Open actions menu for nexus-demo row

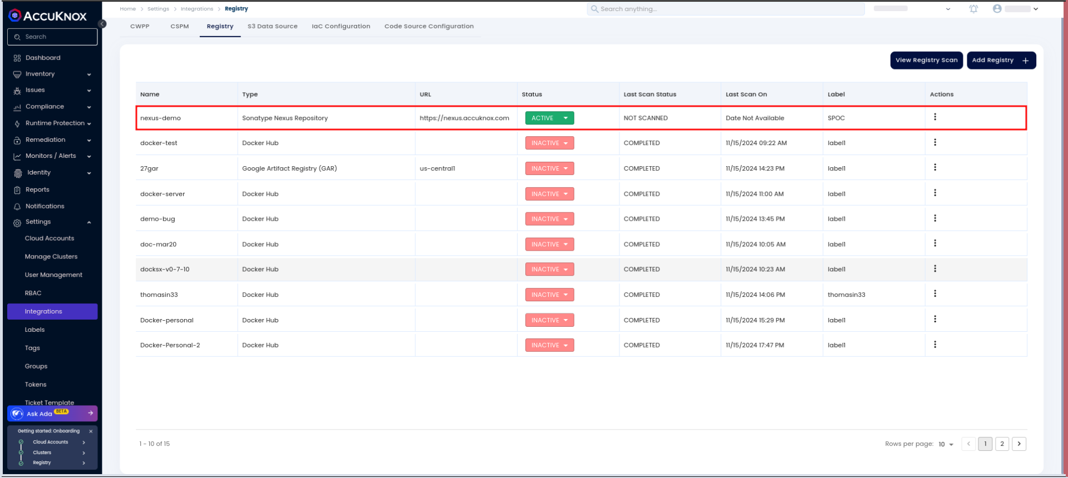tap(935, 117)
